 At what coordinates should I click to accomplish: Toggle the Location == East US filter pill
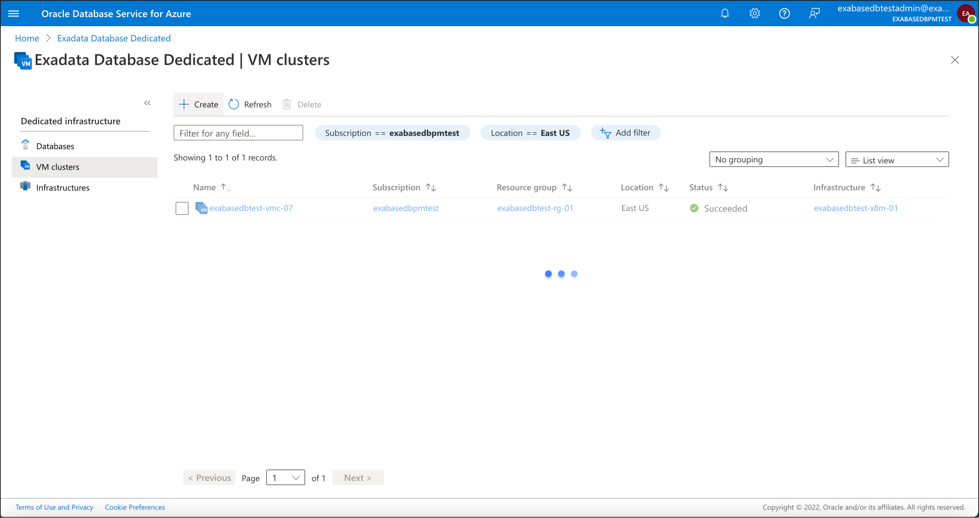(531, 132)
